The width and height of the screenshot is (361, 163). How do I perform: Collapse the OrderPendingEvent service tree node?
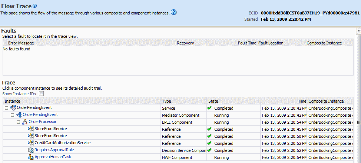coord(6,108)
